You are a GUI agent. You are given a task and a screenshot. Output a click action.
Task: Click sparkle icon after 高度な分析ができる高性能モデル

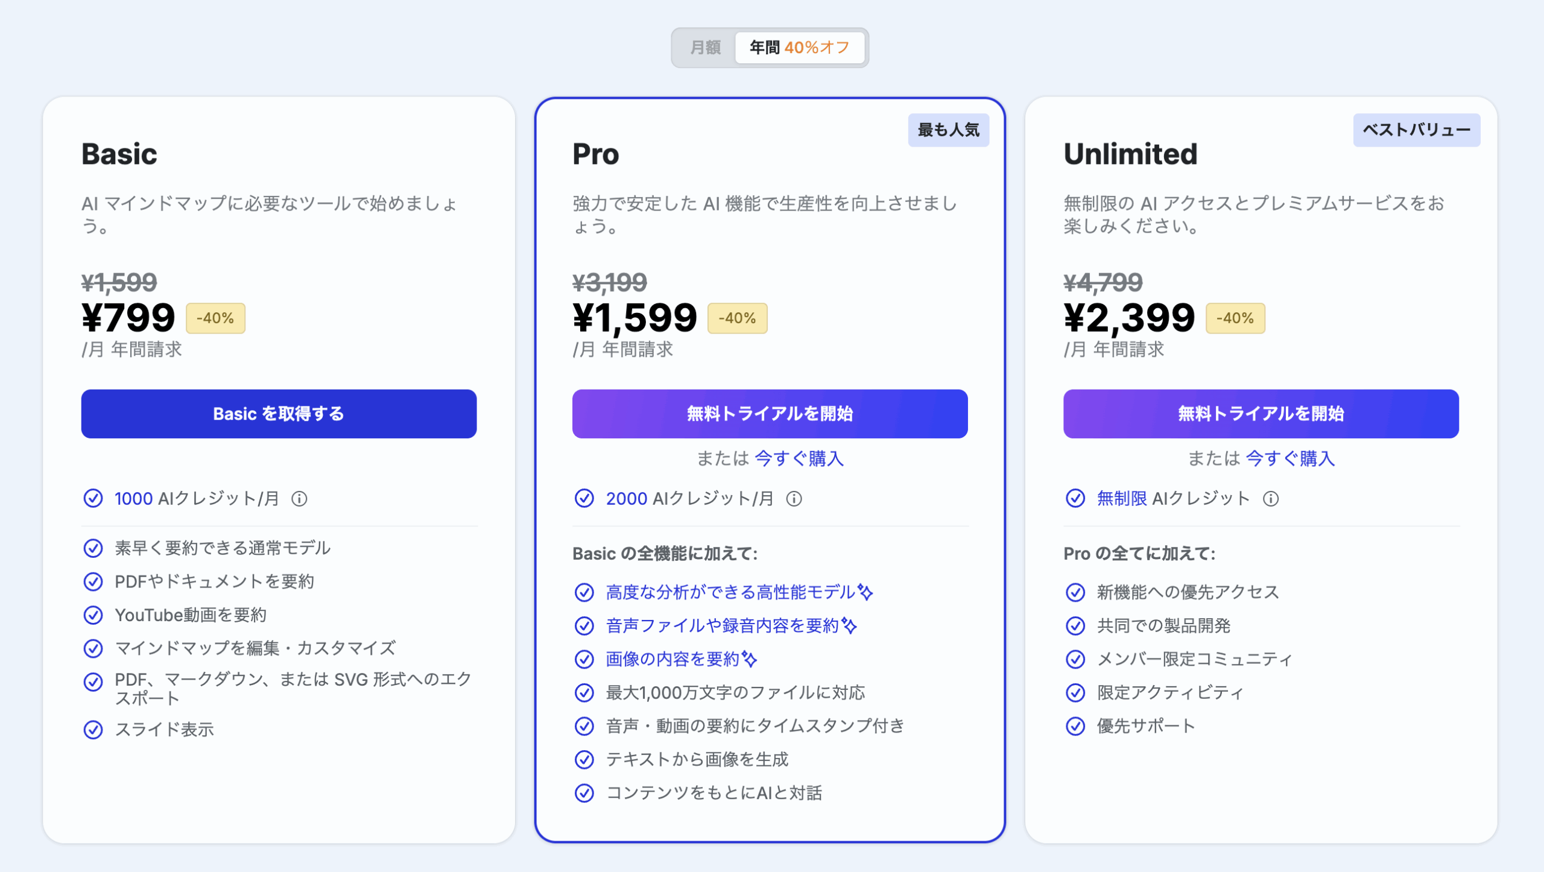[x=865, y=592]
